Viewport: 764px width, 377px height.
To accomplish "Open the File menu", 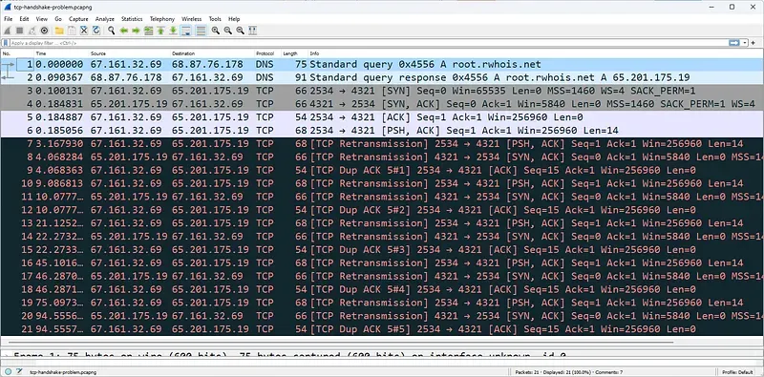I will (9, 19).
